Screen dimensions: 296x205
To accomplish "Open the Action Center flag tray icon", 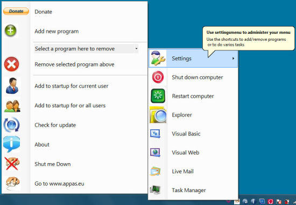I will pyautogui.click(x=279, y=202).
